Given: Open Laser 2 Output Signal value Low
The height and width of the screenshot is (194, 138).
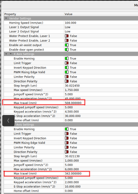Looking at the screenshot, I should [68, 32].
